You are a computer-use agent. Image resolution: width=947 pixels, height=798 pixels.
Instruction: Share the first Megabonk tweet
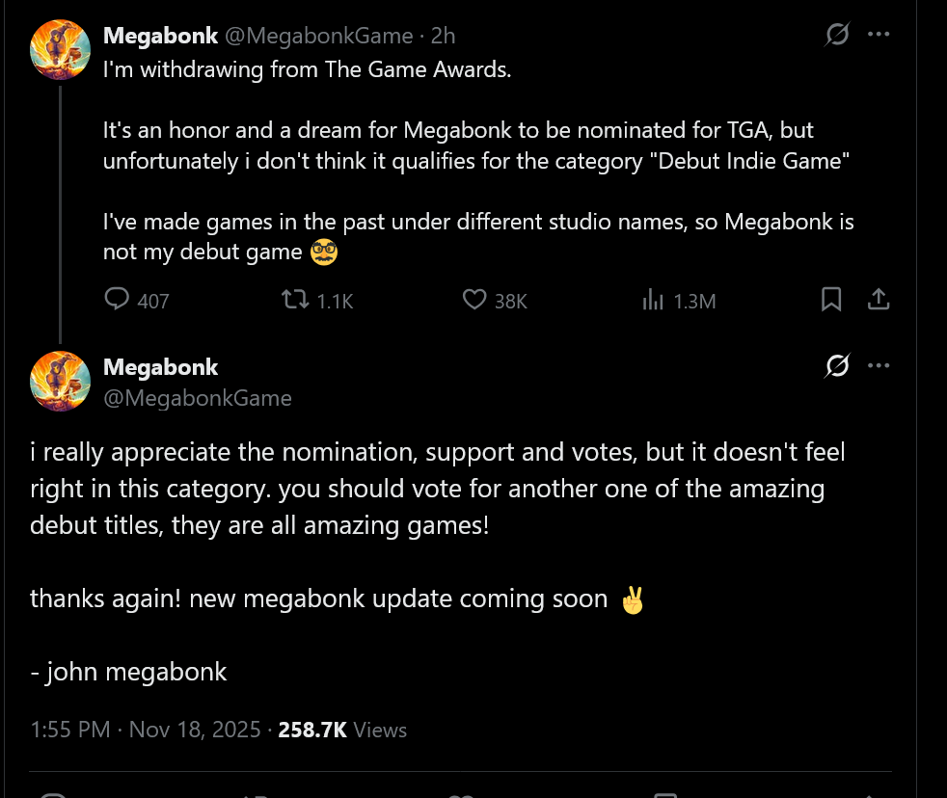pos(878,300)
